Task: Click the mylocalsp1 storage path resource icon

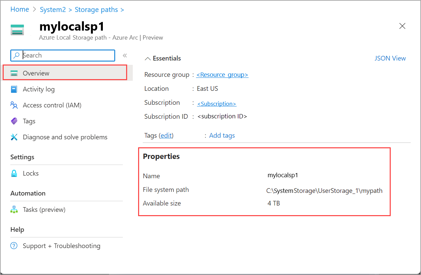Action: [17, 30]
